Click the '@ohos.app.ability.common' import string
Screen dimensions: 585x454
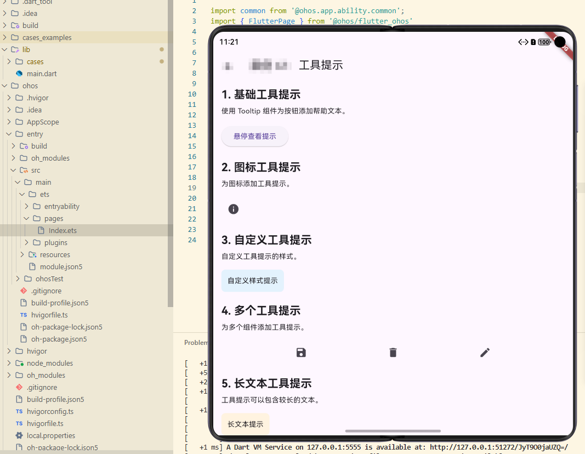pos(346,11)
